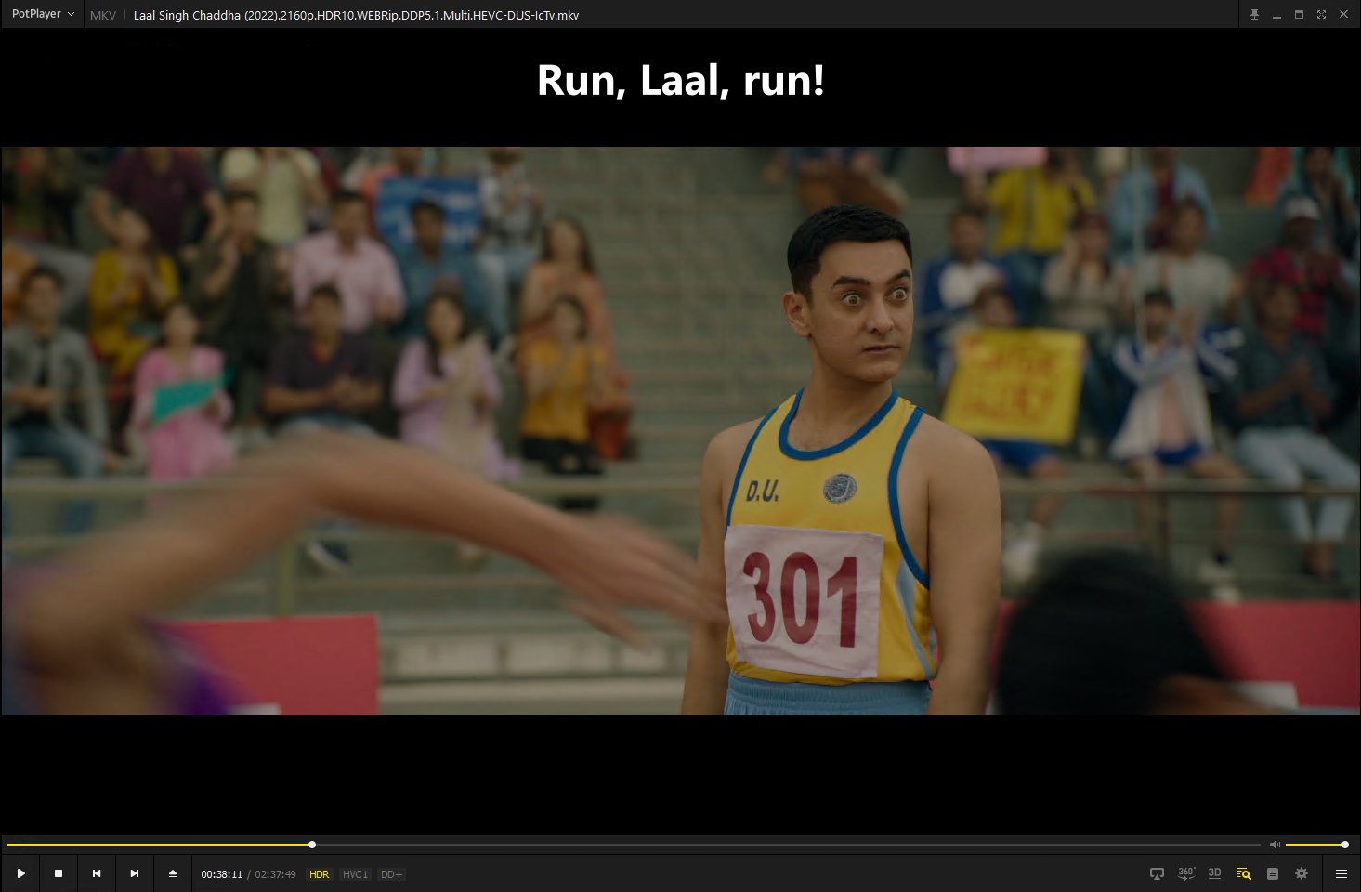Click the video frame to toggle playback

[680, 431]
